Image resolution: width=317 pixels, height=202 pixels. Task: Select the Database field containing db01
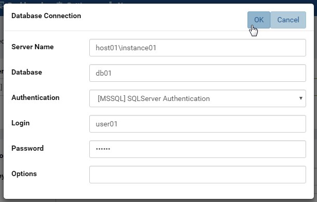(x=198, y=73)
